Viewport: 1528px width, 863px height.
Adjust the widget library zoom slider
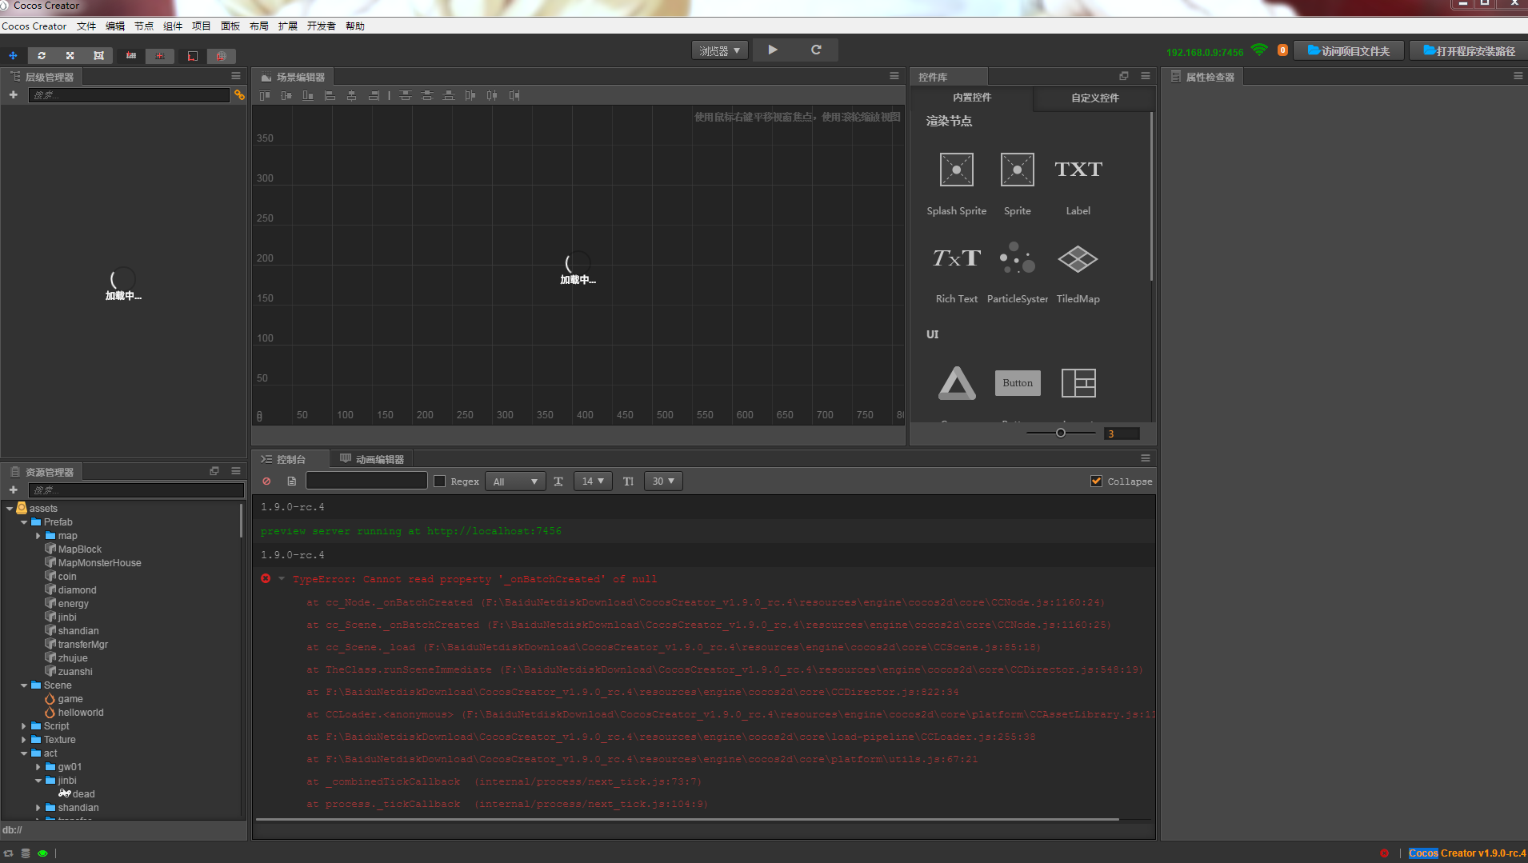point(1061,433)
